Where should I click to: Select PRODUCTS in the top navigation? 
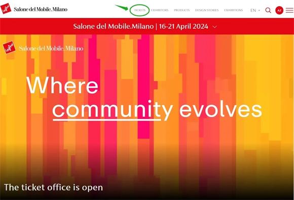(x=181, y=10)
